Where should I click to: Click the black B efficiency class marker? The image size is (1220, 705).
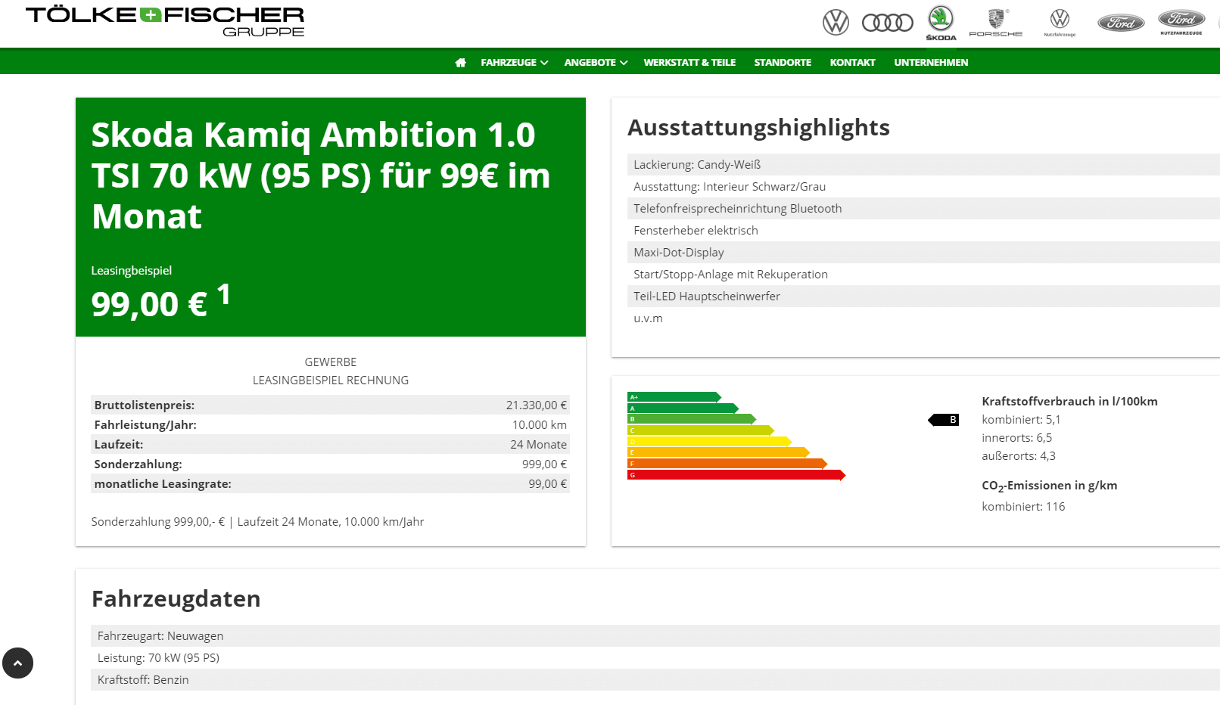point(944,420)
